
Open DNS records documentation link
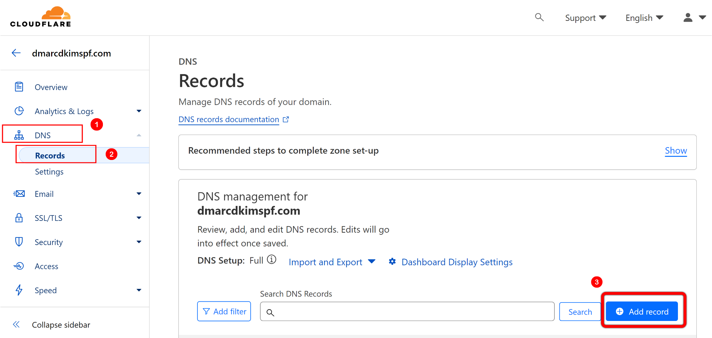[x=229, y=119]
